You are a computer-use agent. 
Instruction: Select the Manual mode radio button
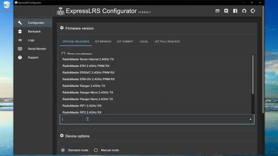[x=96, y=150]
